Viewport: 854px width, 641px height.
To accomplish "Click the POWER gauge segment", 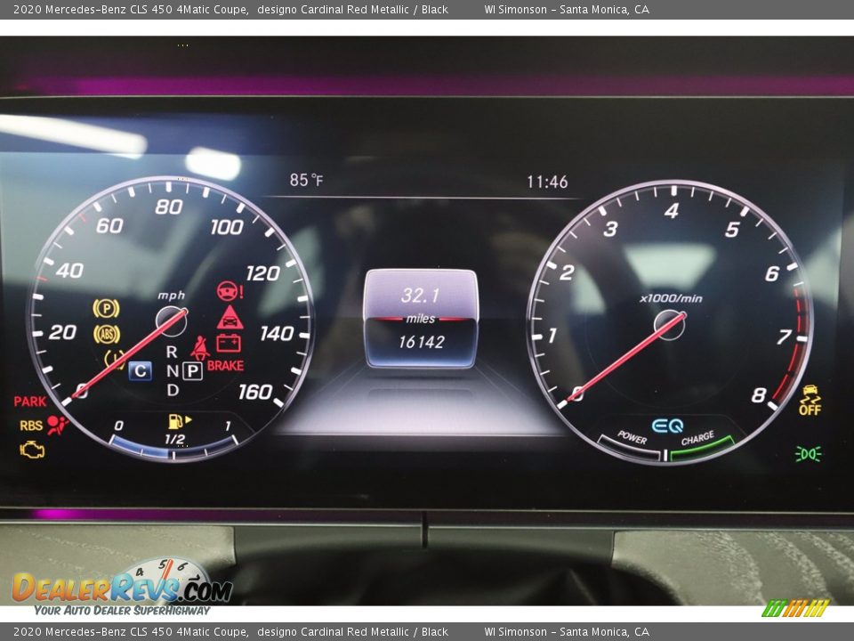I will 630,447.
